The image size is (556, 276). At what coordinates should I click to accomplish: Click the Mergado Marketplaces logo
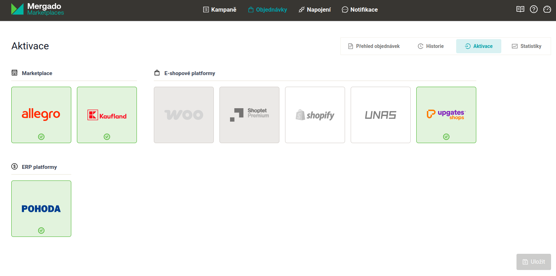37,9
